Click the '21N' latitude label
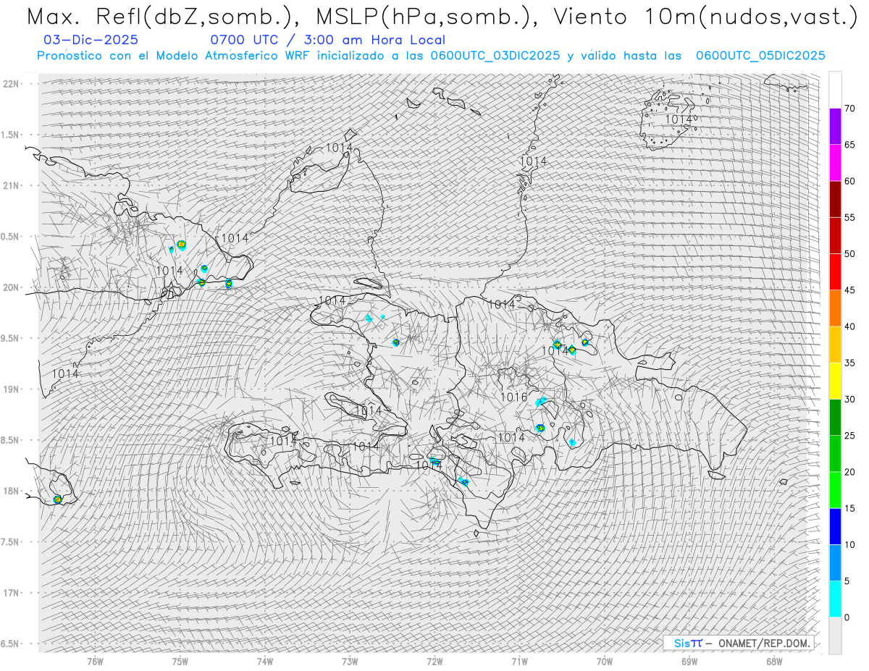Viewport: 869px width, 671px height. point(10,185)
